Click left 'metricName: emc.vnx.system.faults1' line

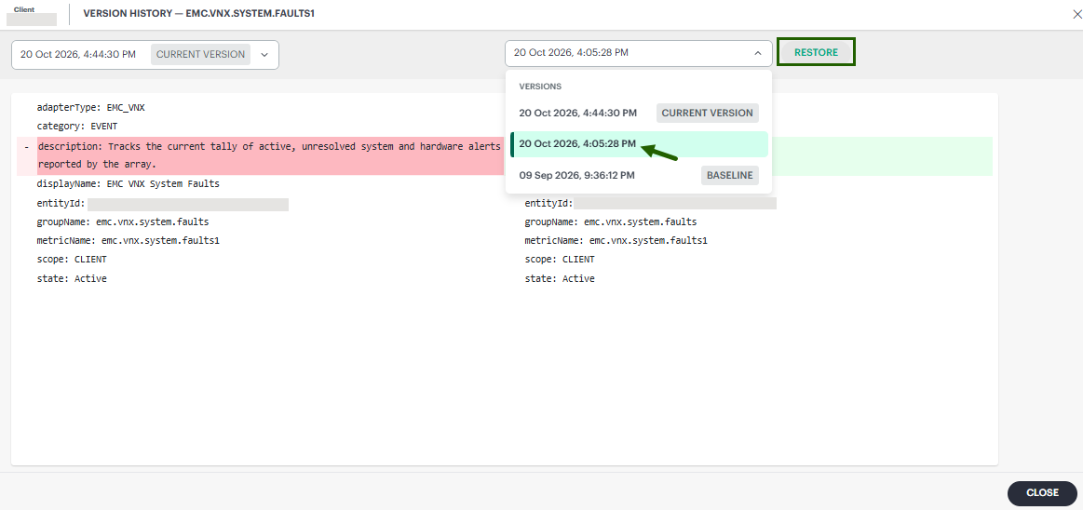[129, 241]
